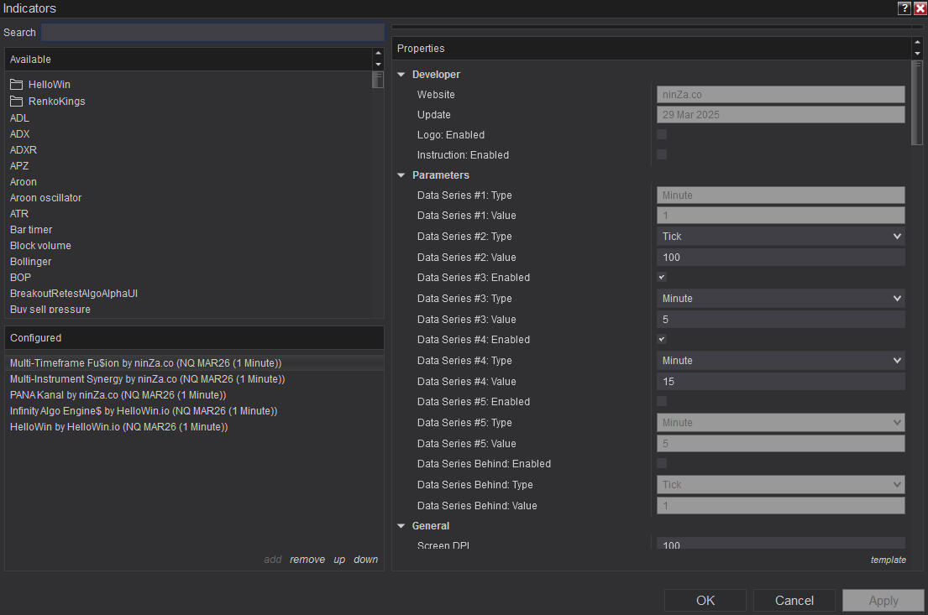The width and height of the screenshot is (928, 615).
Task: Collapse the Developer section triangle
Action: pos(401,75)
